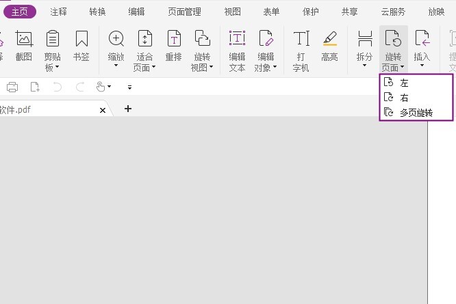Image resolution: width=456 pixels, height=304 pixels.
Task: Select the 编辑文本 edit text tool
Action: [x=237, y=51]
